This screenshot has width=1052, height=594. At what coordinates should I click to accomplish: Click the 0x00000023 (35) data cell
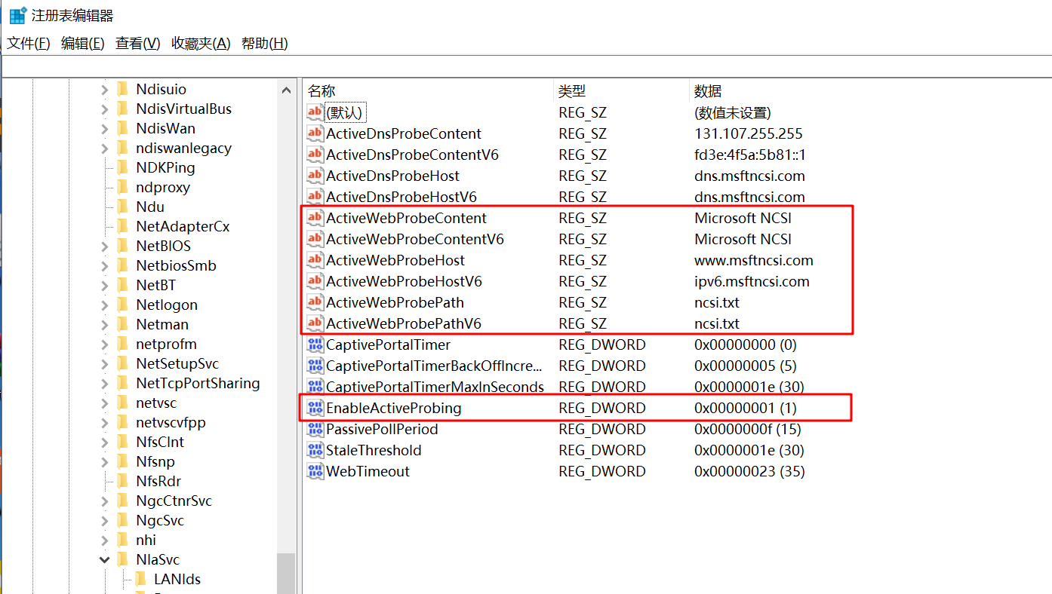[749, 472]
